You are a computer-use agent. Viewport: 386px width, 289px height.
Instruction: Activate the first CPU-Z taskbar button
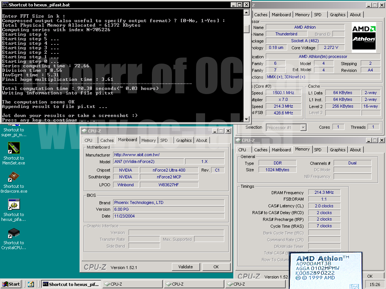(x=133, y=284)
